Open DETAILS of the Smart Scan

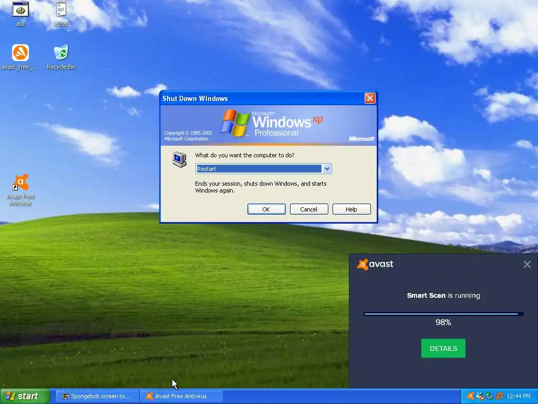pos(443,348)
